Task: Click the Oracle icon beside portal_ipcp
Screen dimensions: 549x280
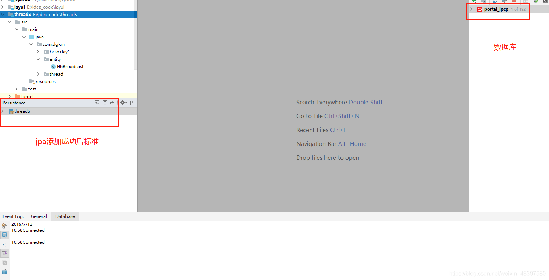Action: (x=480, y=9)
